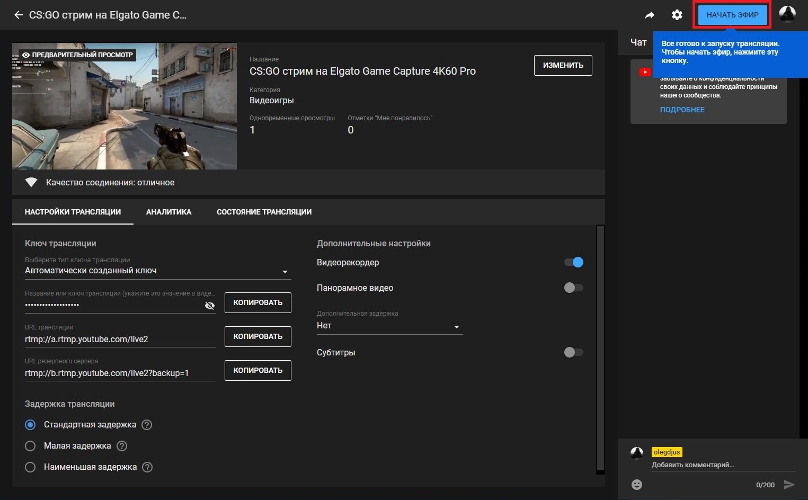This screenshot has height=500, width=808.
Task: Toggle the Видеорекордер switch
Action: tap(574, 262)
